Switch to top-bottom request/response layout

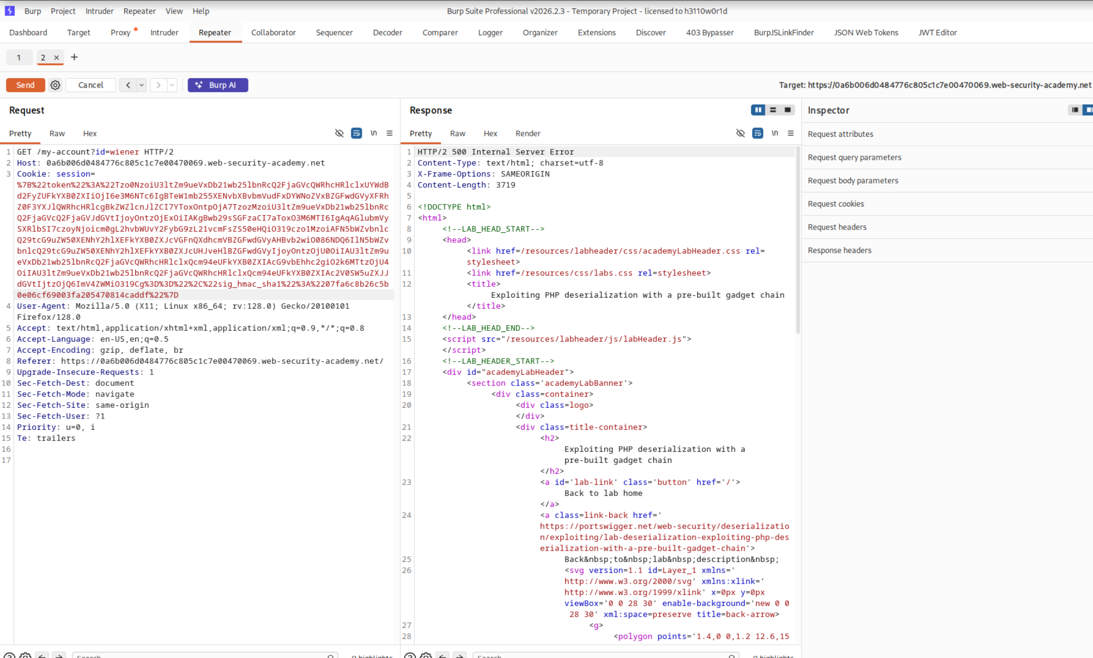pos(773,110)
